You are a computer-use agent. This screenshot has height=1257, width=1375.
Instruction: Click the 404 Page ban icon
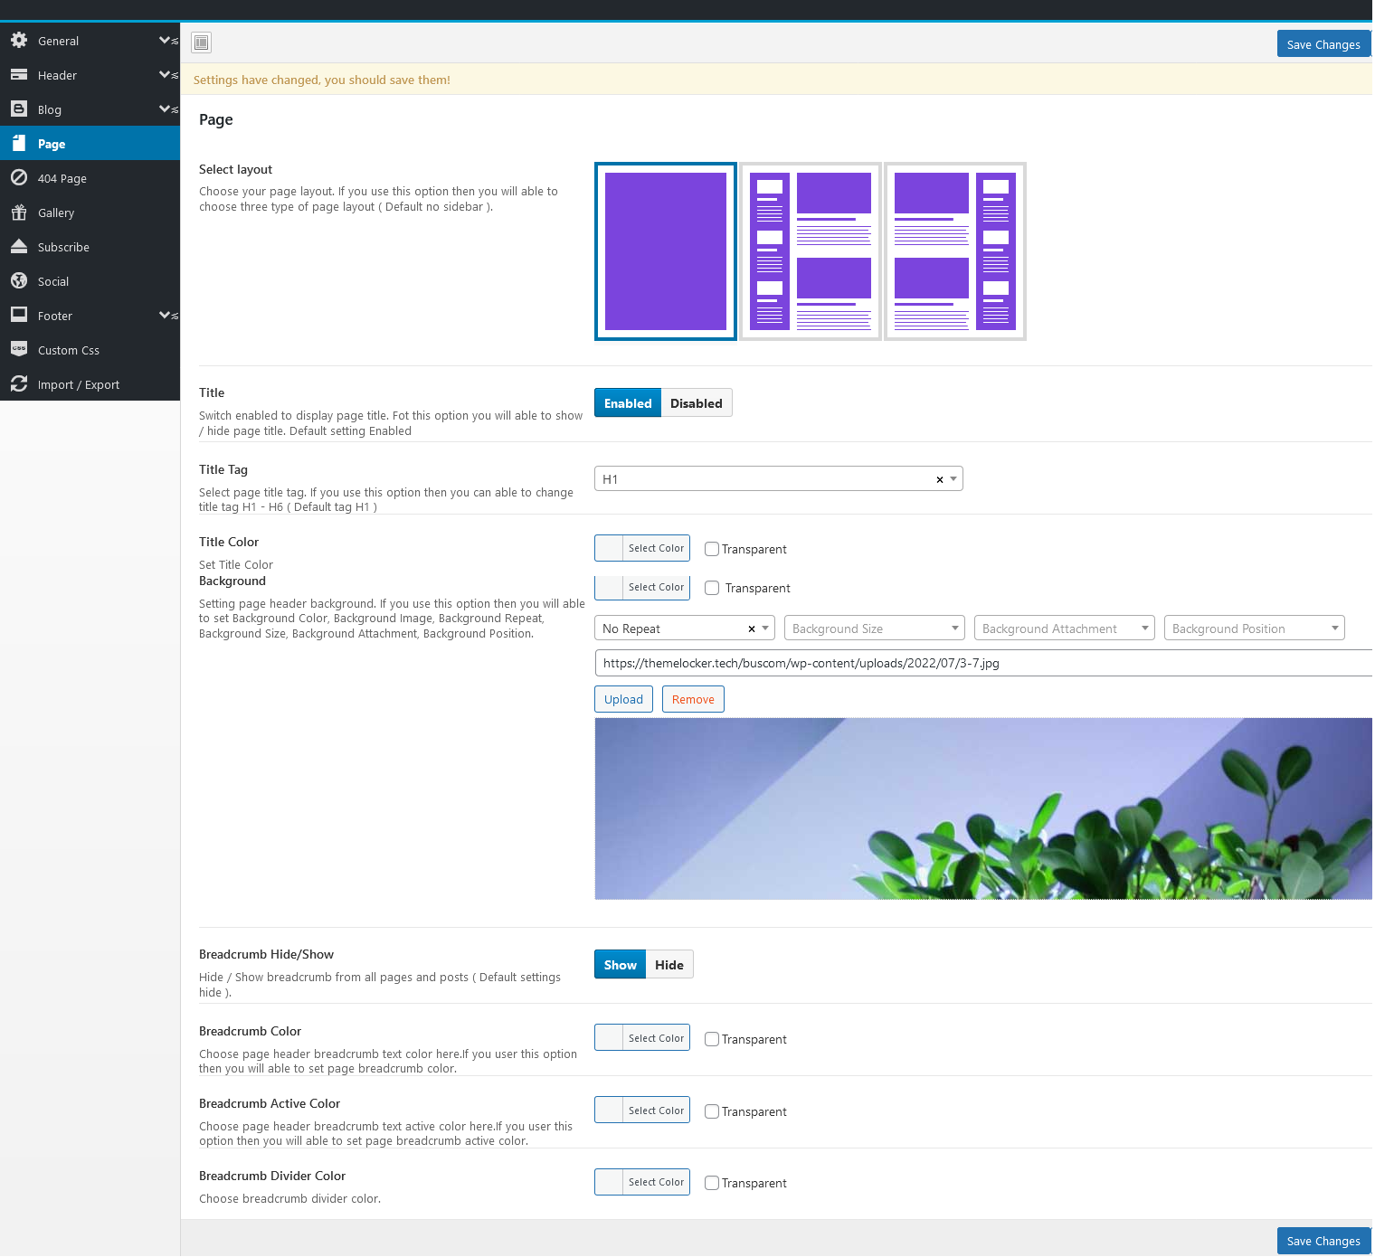(19, 178)
